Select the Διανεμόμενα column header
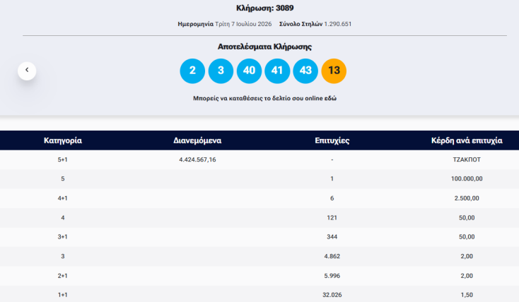Screen dimensions: 519x302 tap(197, 140)
